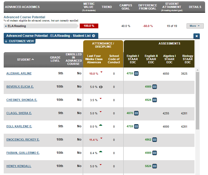Screen dimensions: 208x175
Task: Open ENOCENCIO, RICKEY E. student profile
Action: pos(23,140)
